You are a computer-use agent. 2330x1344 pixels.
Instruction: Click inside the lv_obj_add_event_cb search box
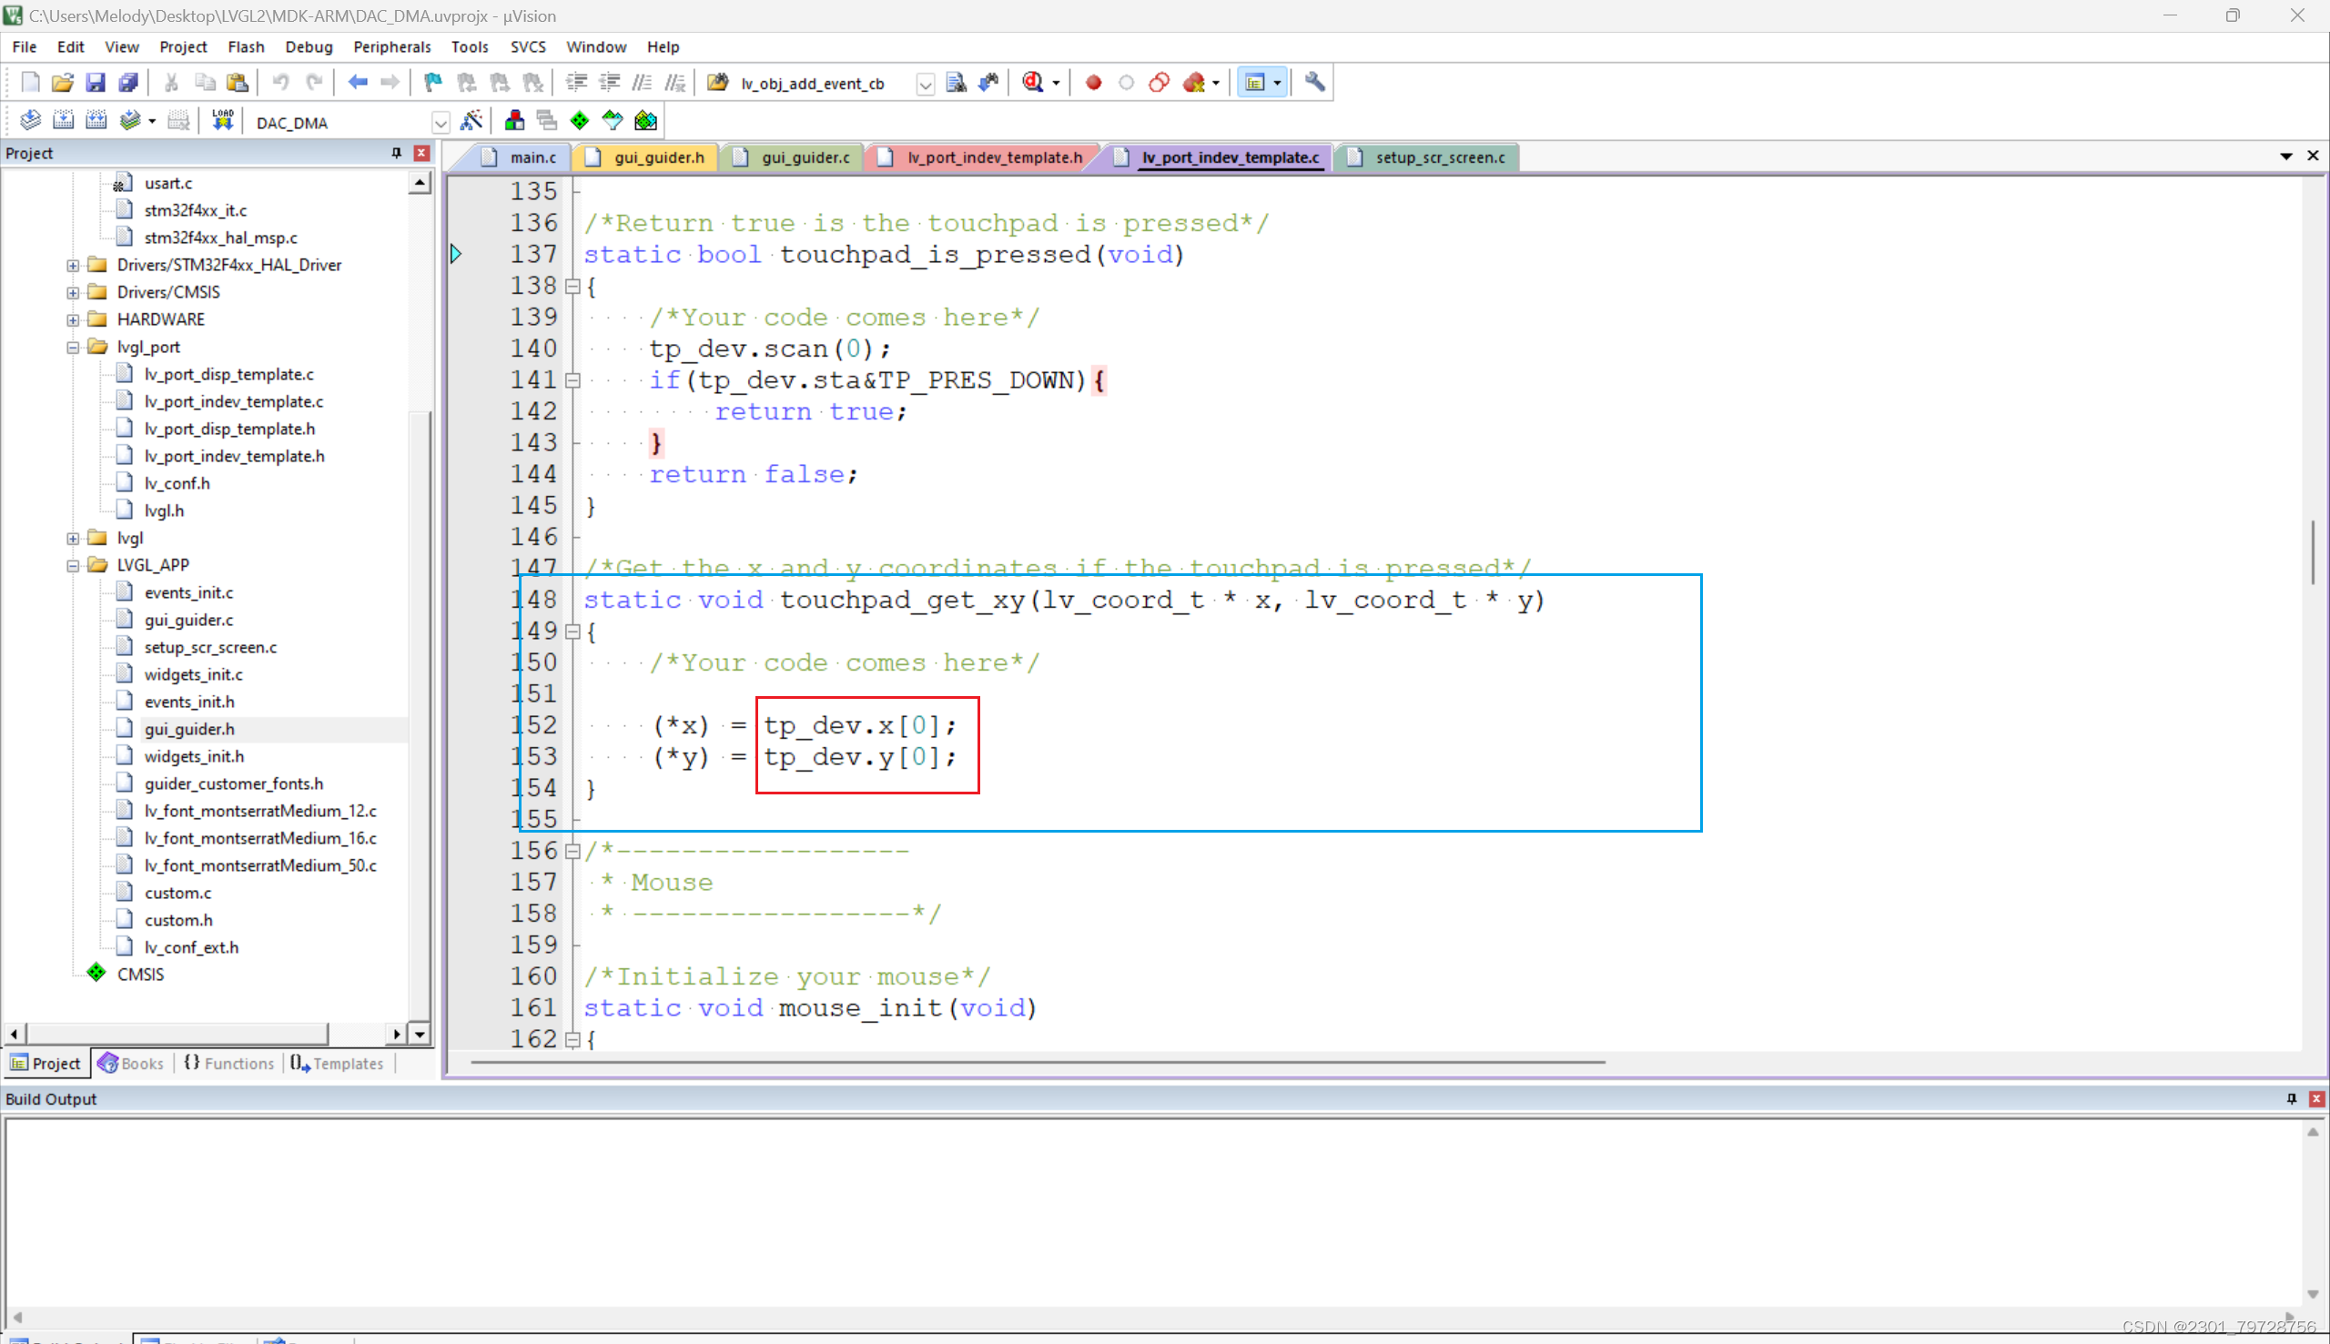click(x=813, y=83)
